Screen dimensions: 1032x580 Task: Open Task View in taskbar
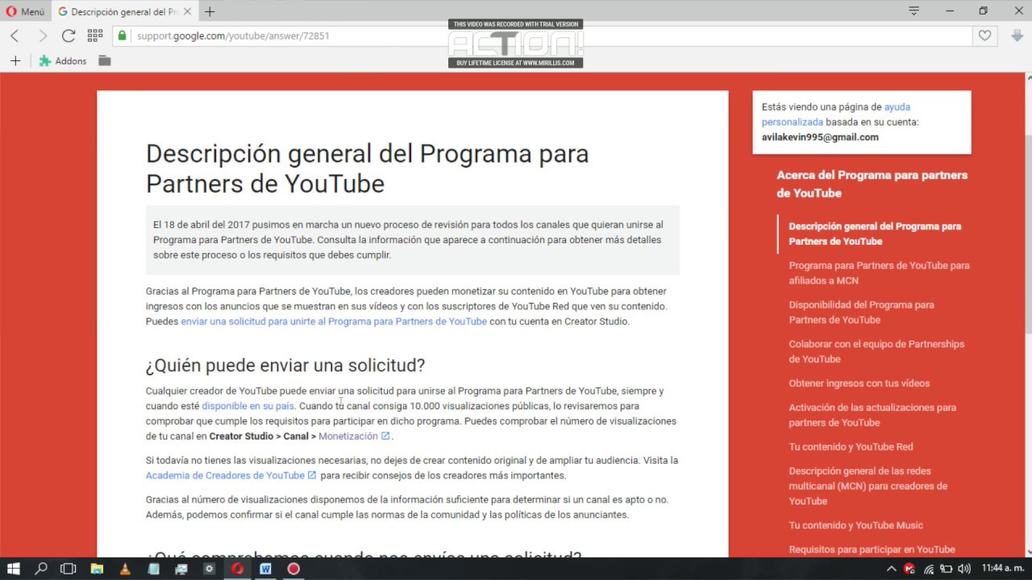pos(69,569)
